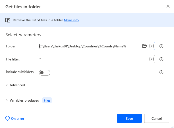The height and width of the screenshot is (128, 174).
Task: Open the More info link
Action: [x=71, y=20]
